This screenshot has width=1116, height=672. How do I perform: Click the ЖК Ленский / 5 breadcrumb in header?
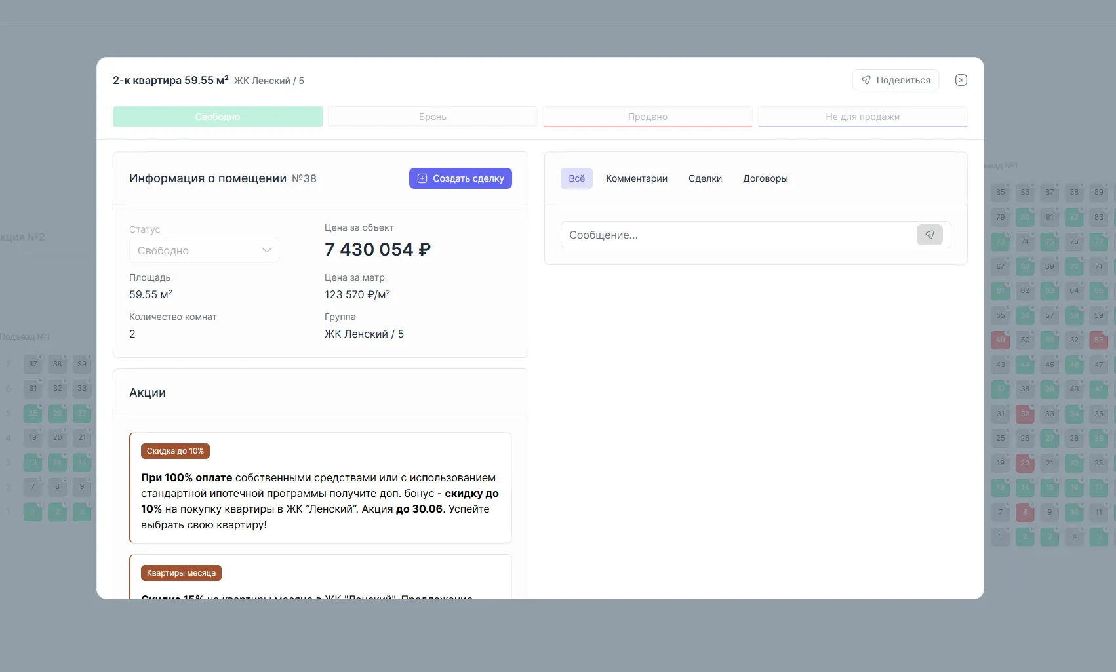click(x=269, y=81)
